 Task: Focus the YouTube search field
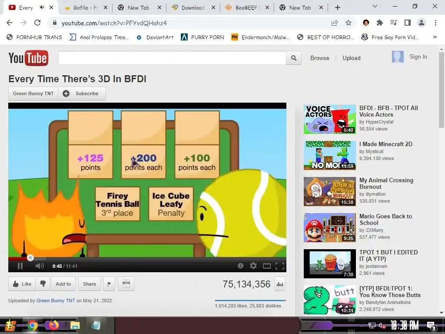(x=172, y=58)
